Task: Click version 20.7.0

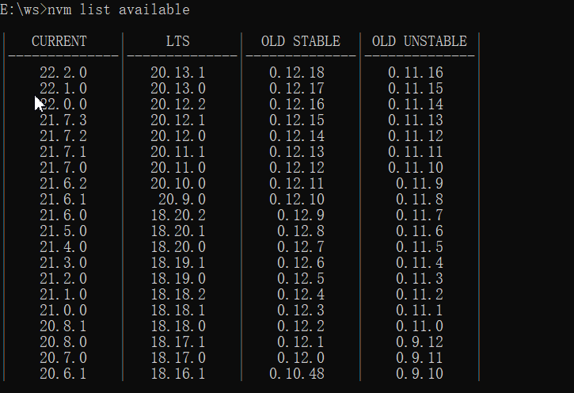Action: (63, 358)
